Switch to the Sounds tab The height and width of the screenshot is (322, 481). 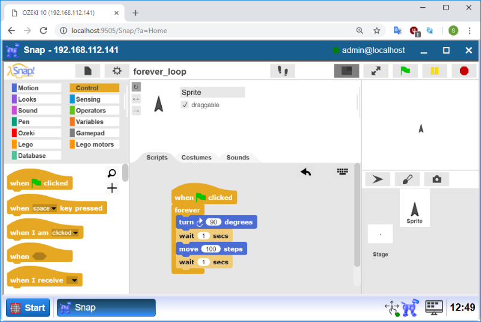coord(237,158)
